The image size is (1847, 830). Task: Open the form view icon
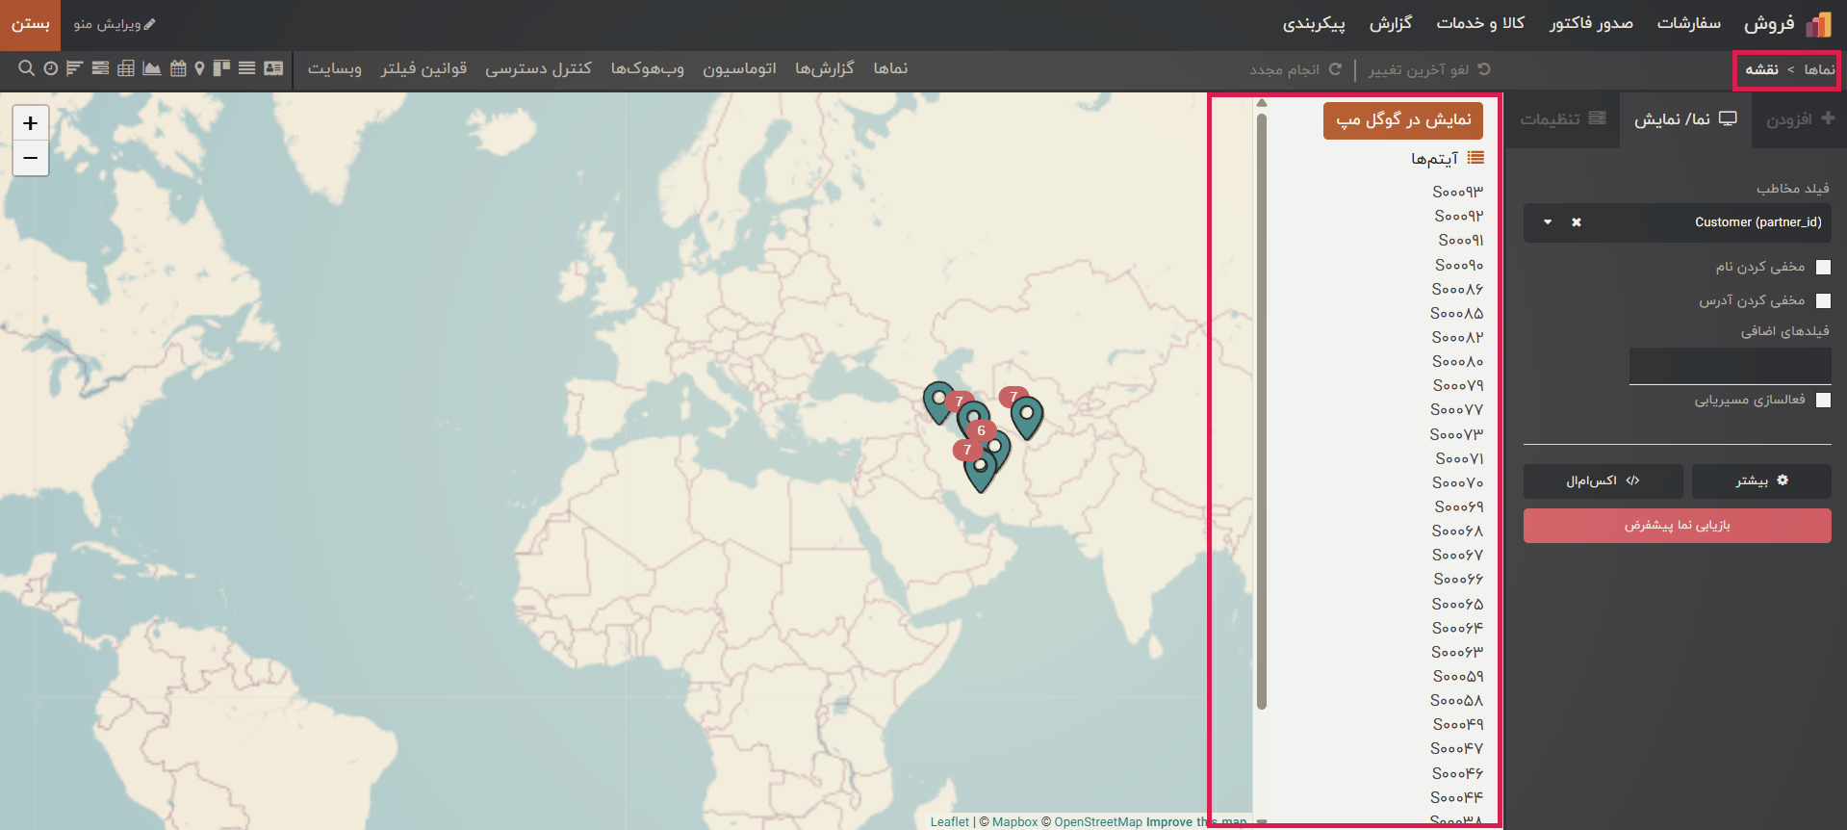273,68
